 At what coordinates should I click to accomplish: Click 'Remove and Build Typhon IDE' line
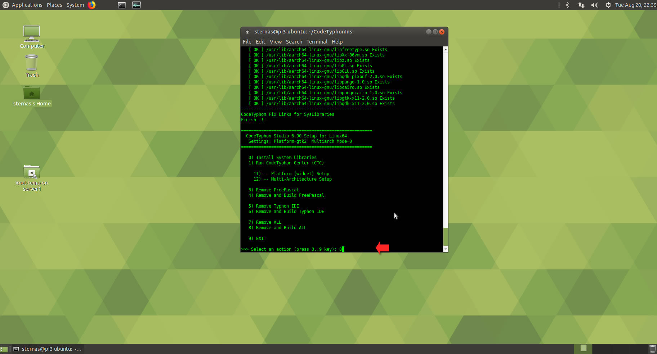coord(286,212)
